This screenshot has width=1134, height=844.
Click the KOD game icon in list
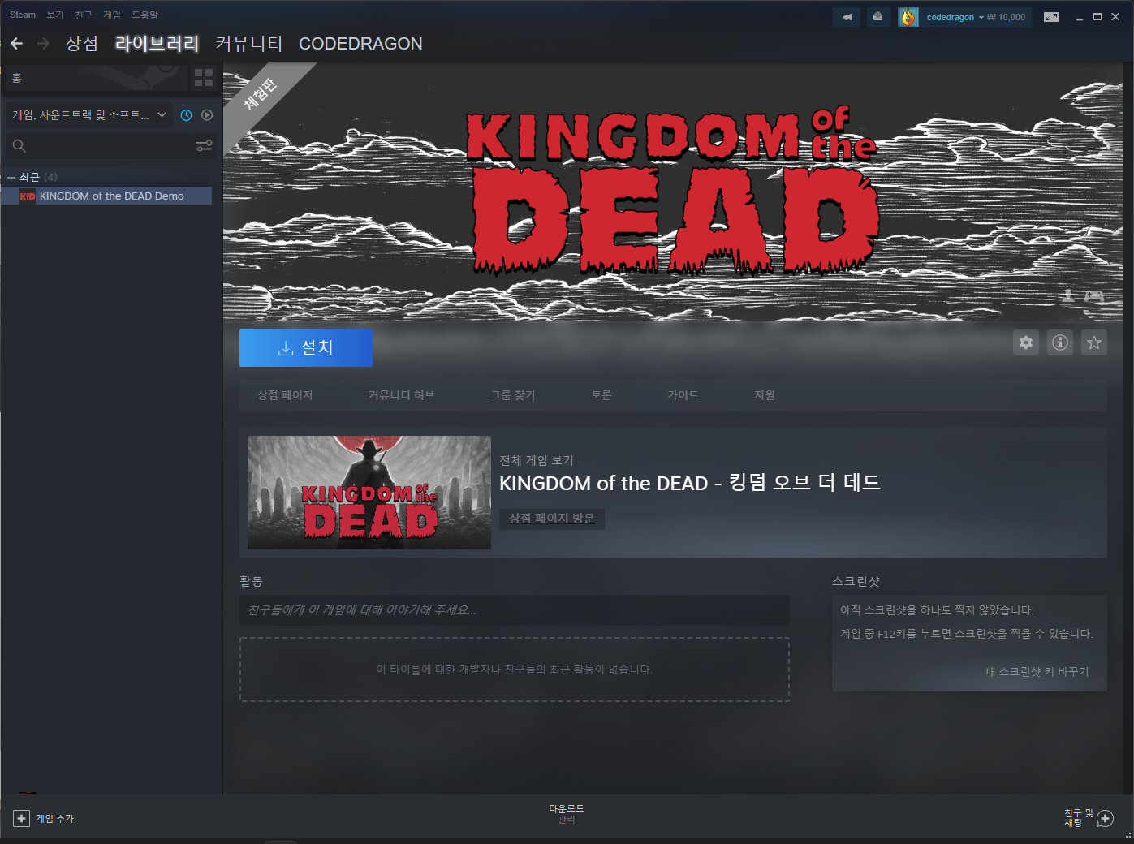click(28, 196)
